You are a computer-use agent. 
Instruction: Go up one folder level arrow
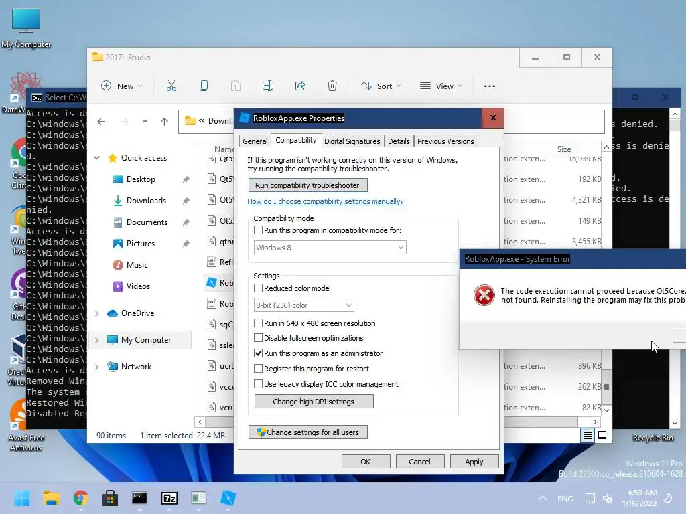coord(164,122)
